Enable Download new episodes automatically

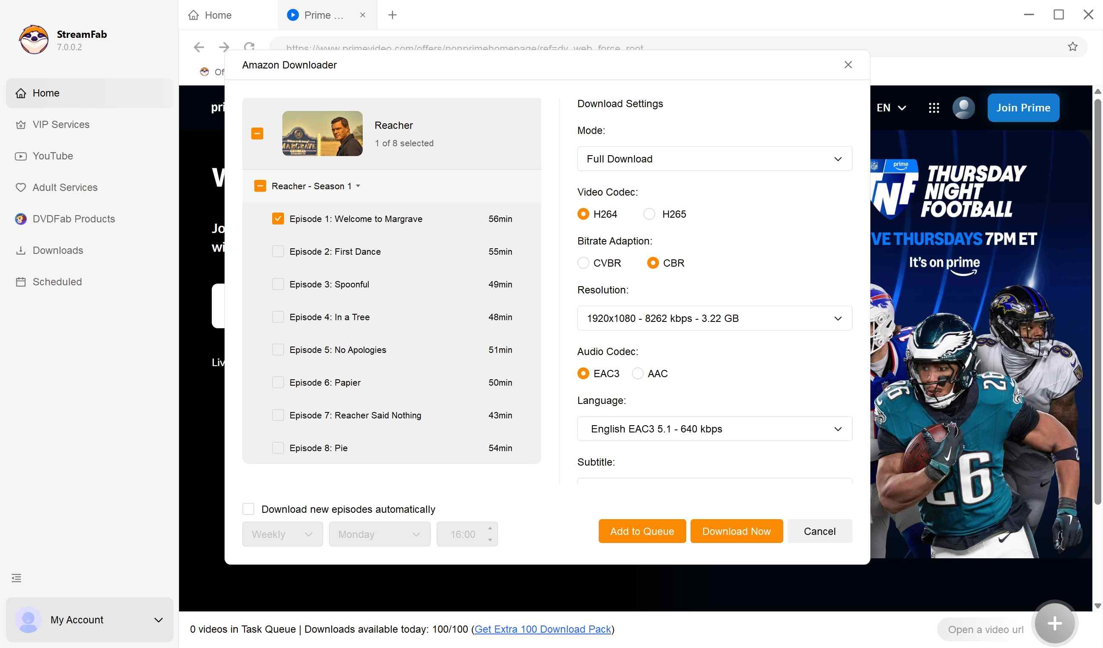click(x=248, y=509)
